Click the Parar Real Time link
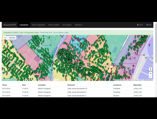 (46, 33)
